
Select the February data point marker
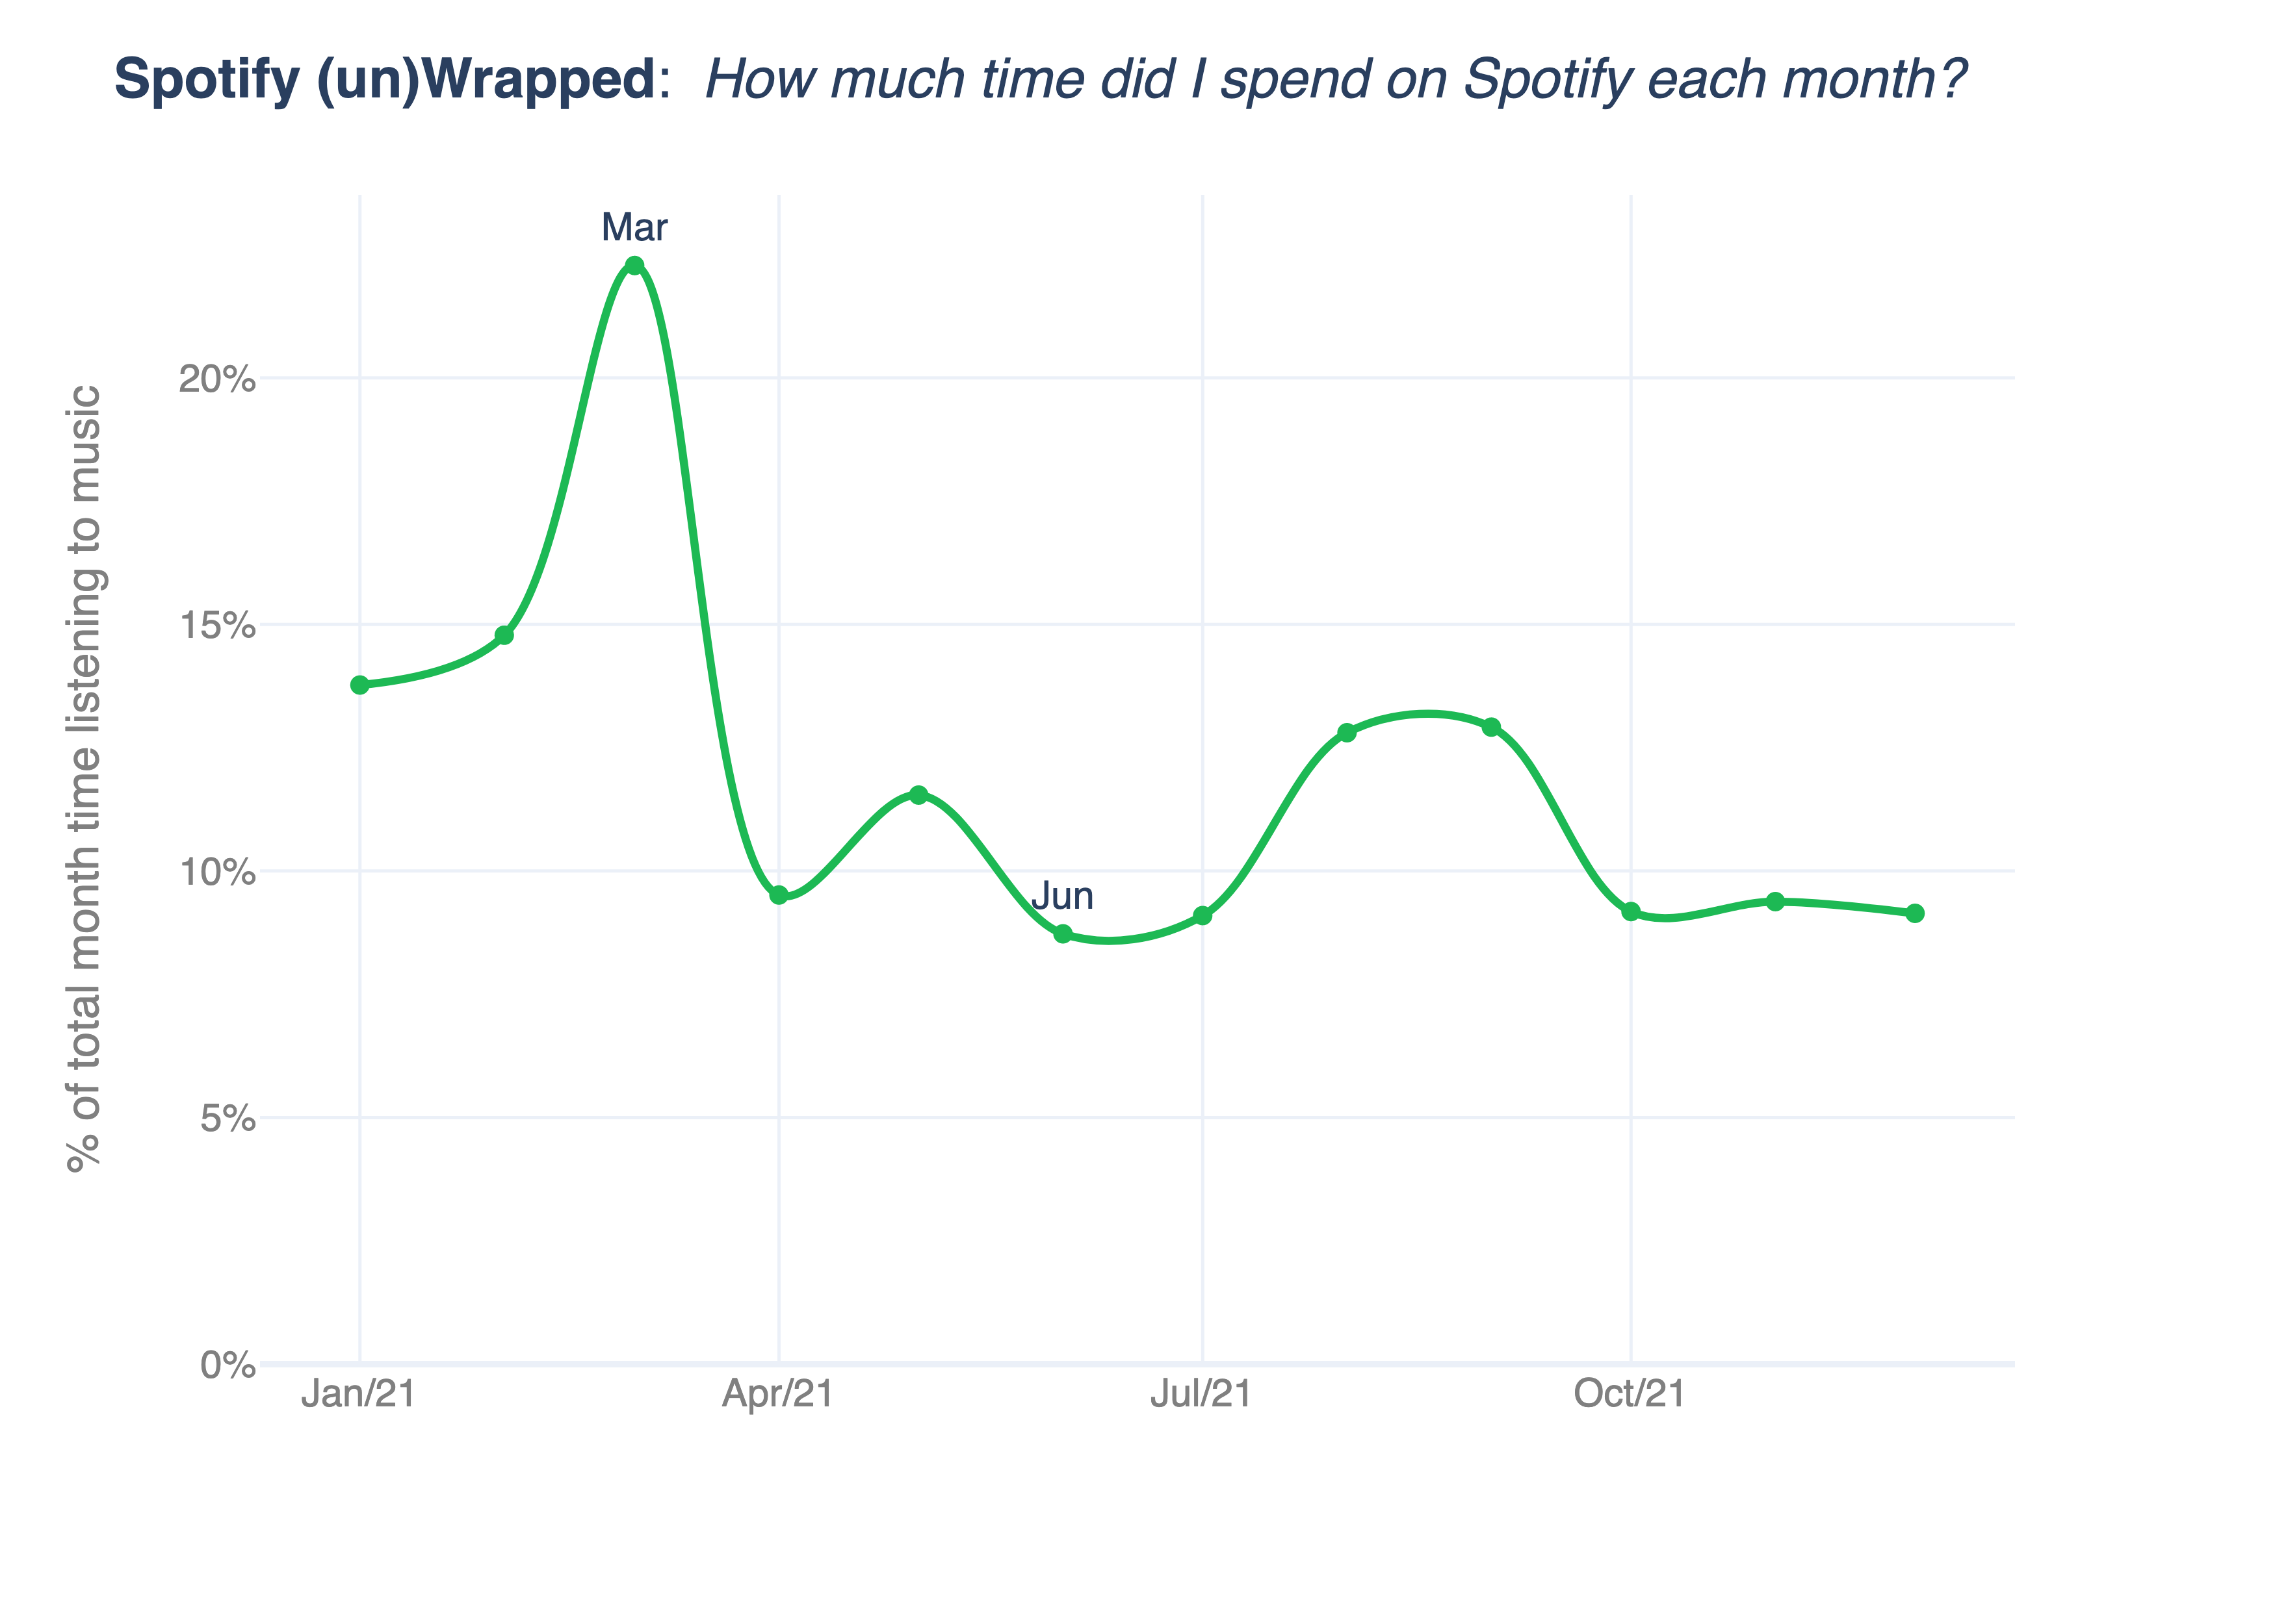[x=504, y=635]
